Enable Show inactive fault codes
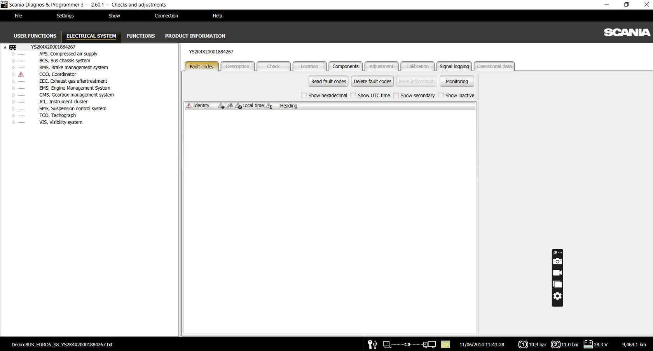The image size is (653, 351). pyautogui.click(x=441, y=95)
